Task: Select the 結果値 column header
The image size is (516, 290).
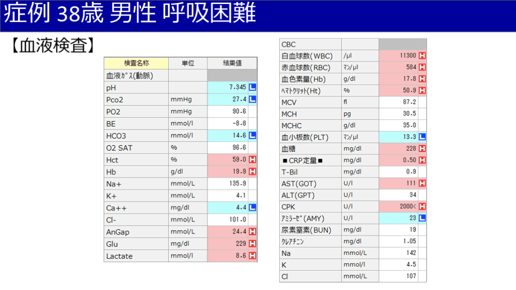Action: tap(232, 63)
